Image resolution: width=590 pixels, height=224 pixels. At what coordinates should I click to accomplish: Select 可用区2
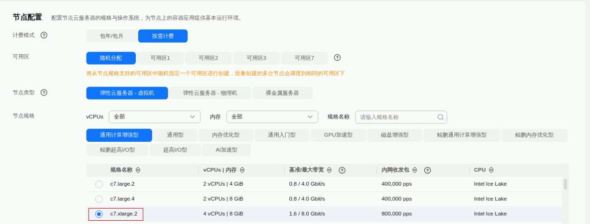point(208,58)
